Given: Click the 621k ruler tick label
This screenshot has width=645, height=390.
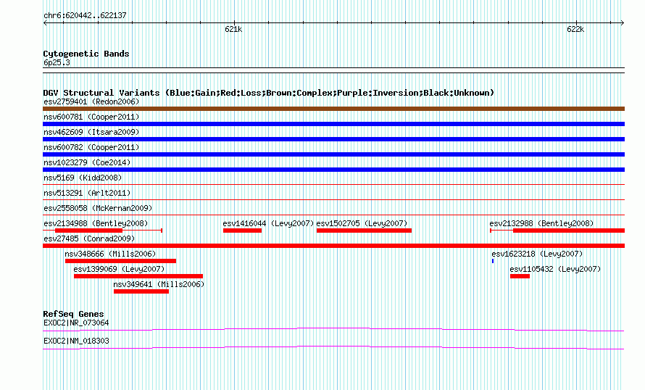Looking at the screenshot, I should click(233, 29).
